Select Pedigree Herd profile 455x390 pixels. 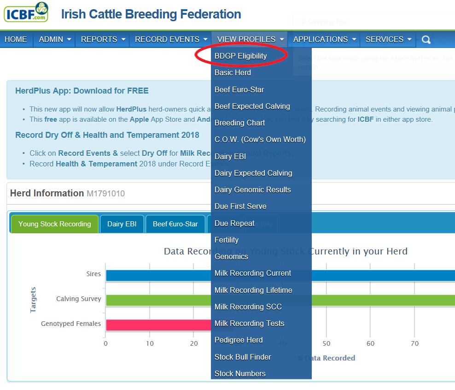pyautogui.click(x=239, y=340)
